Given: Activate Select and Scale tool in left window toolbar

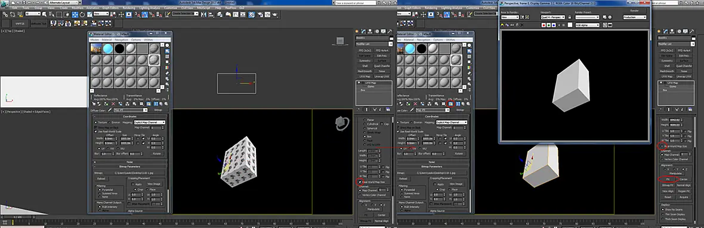Looking at the screenshot, I should [89, 14].
